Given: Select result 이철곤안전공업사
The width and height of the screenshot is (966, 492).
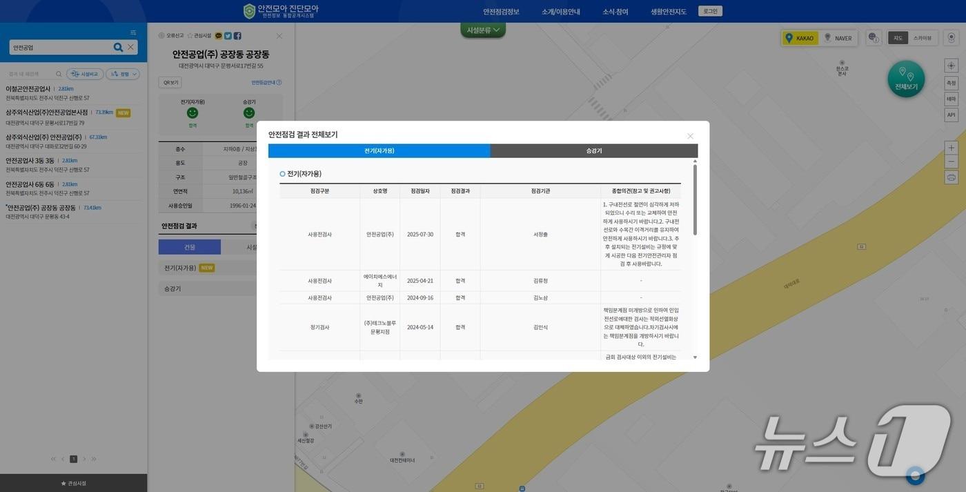Looking at the screenshot, I should (28, 88).
